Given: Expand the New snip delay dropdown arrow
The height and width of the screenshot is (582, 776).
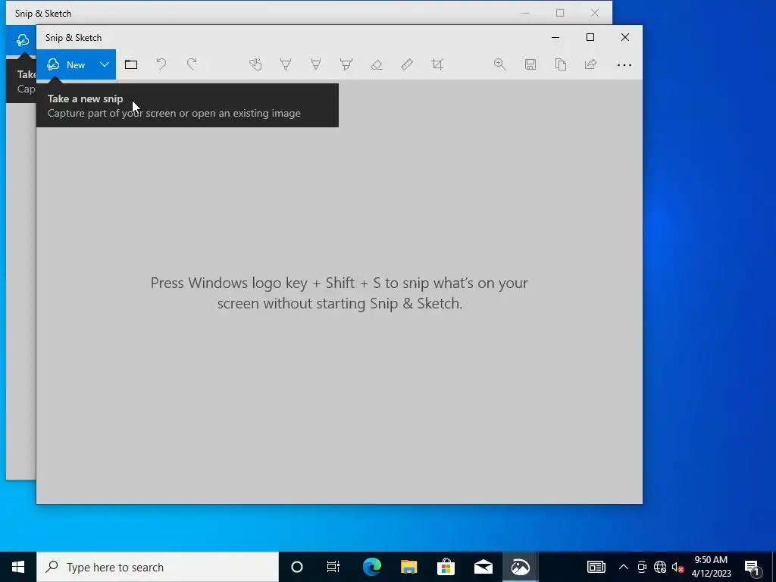Looking at the screenshot, I should 105,64.
